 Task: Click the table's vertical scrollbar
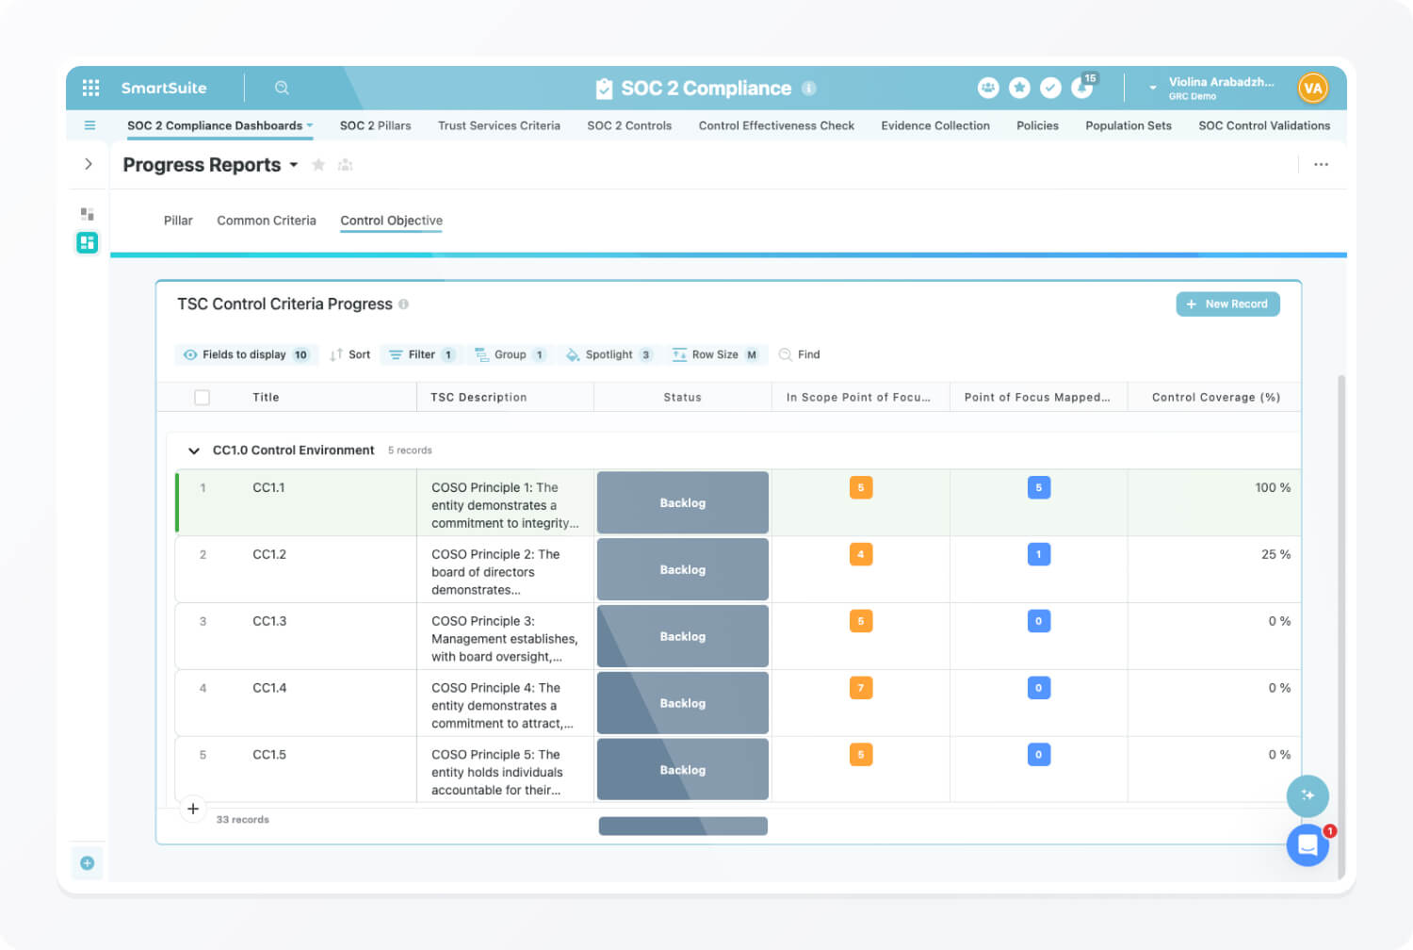click(1341, 627)
